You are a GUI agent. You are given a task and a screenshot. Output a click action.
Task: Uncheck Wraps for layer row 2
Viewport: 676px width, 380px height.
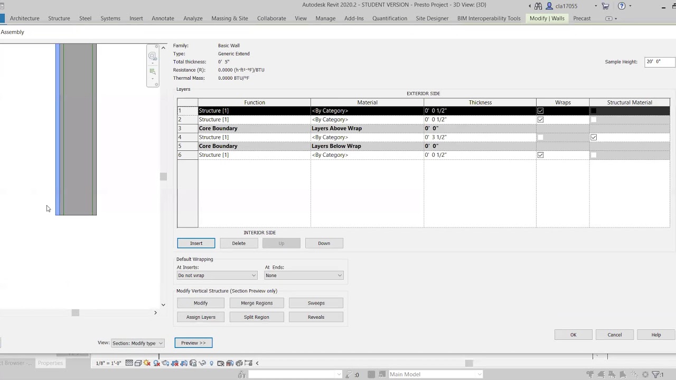tap(540, 120)
